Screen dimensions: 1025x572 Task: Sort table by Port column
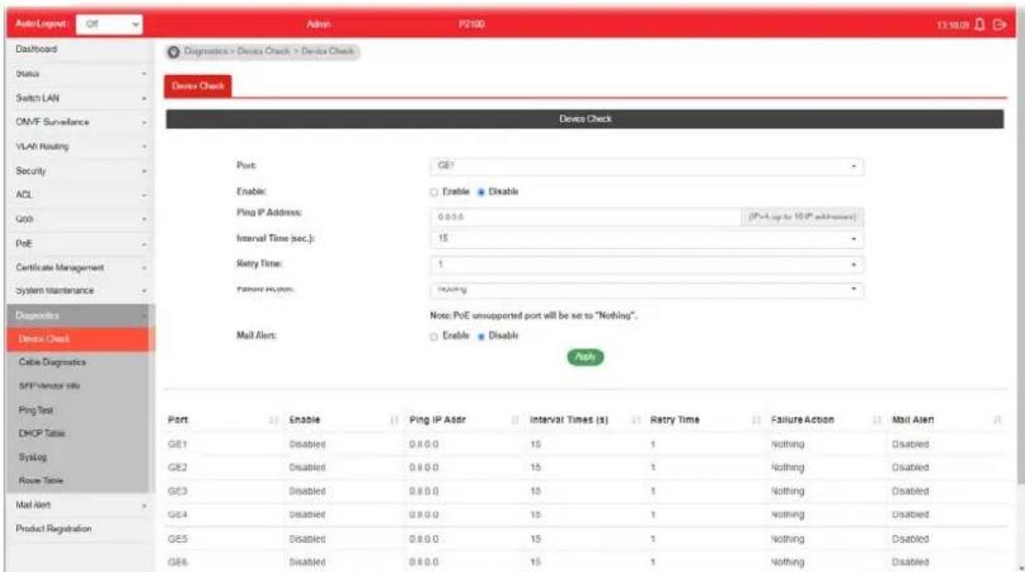[x=273, y=420]
